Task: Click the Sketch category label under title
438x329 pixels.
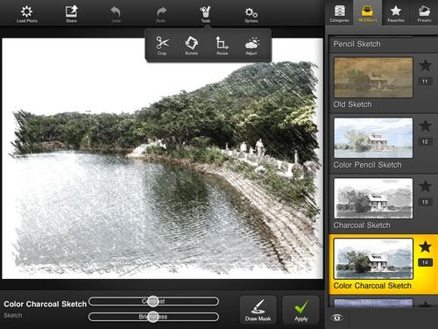Action: [13, 316]
